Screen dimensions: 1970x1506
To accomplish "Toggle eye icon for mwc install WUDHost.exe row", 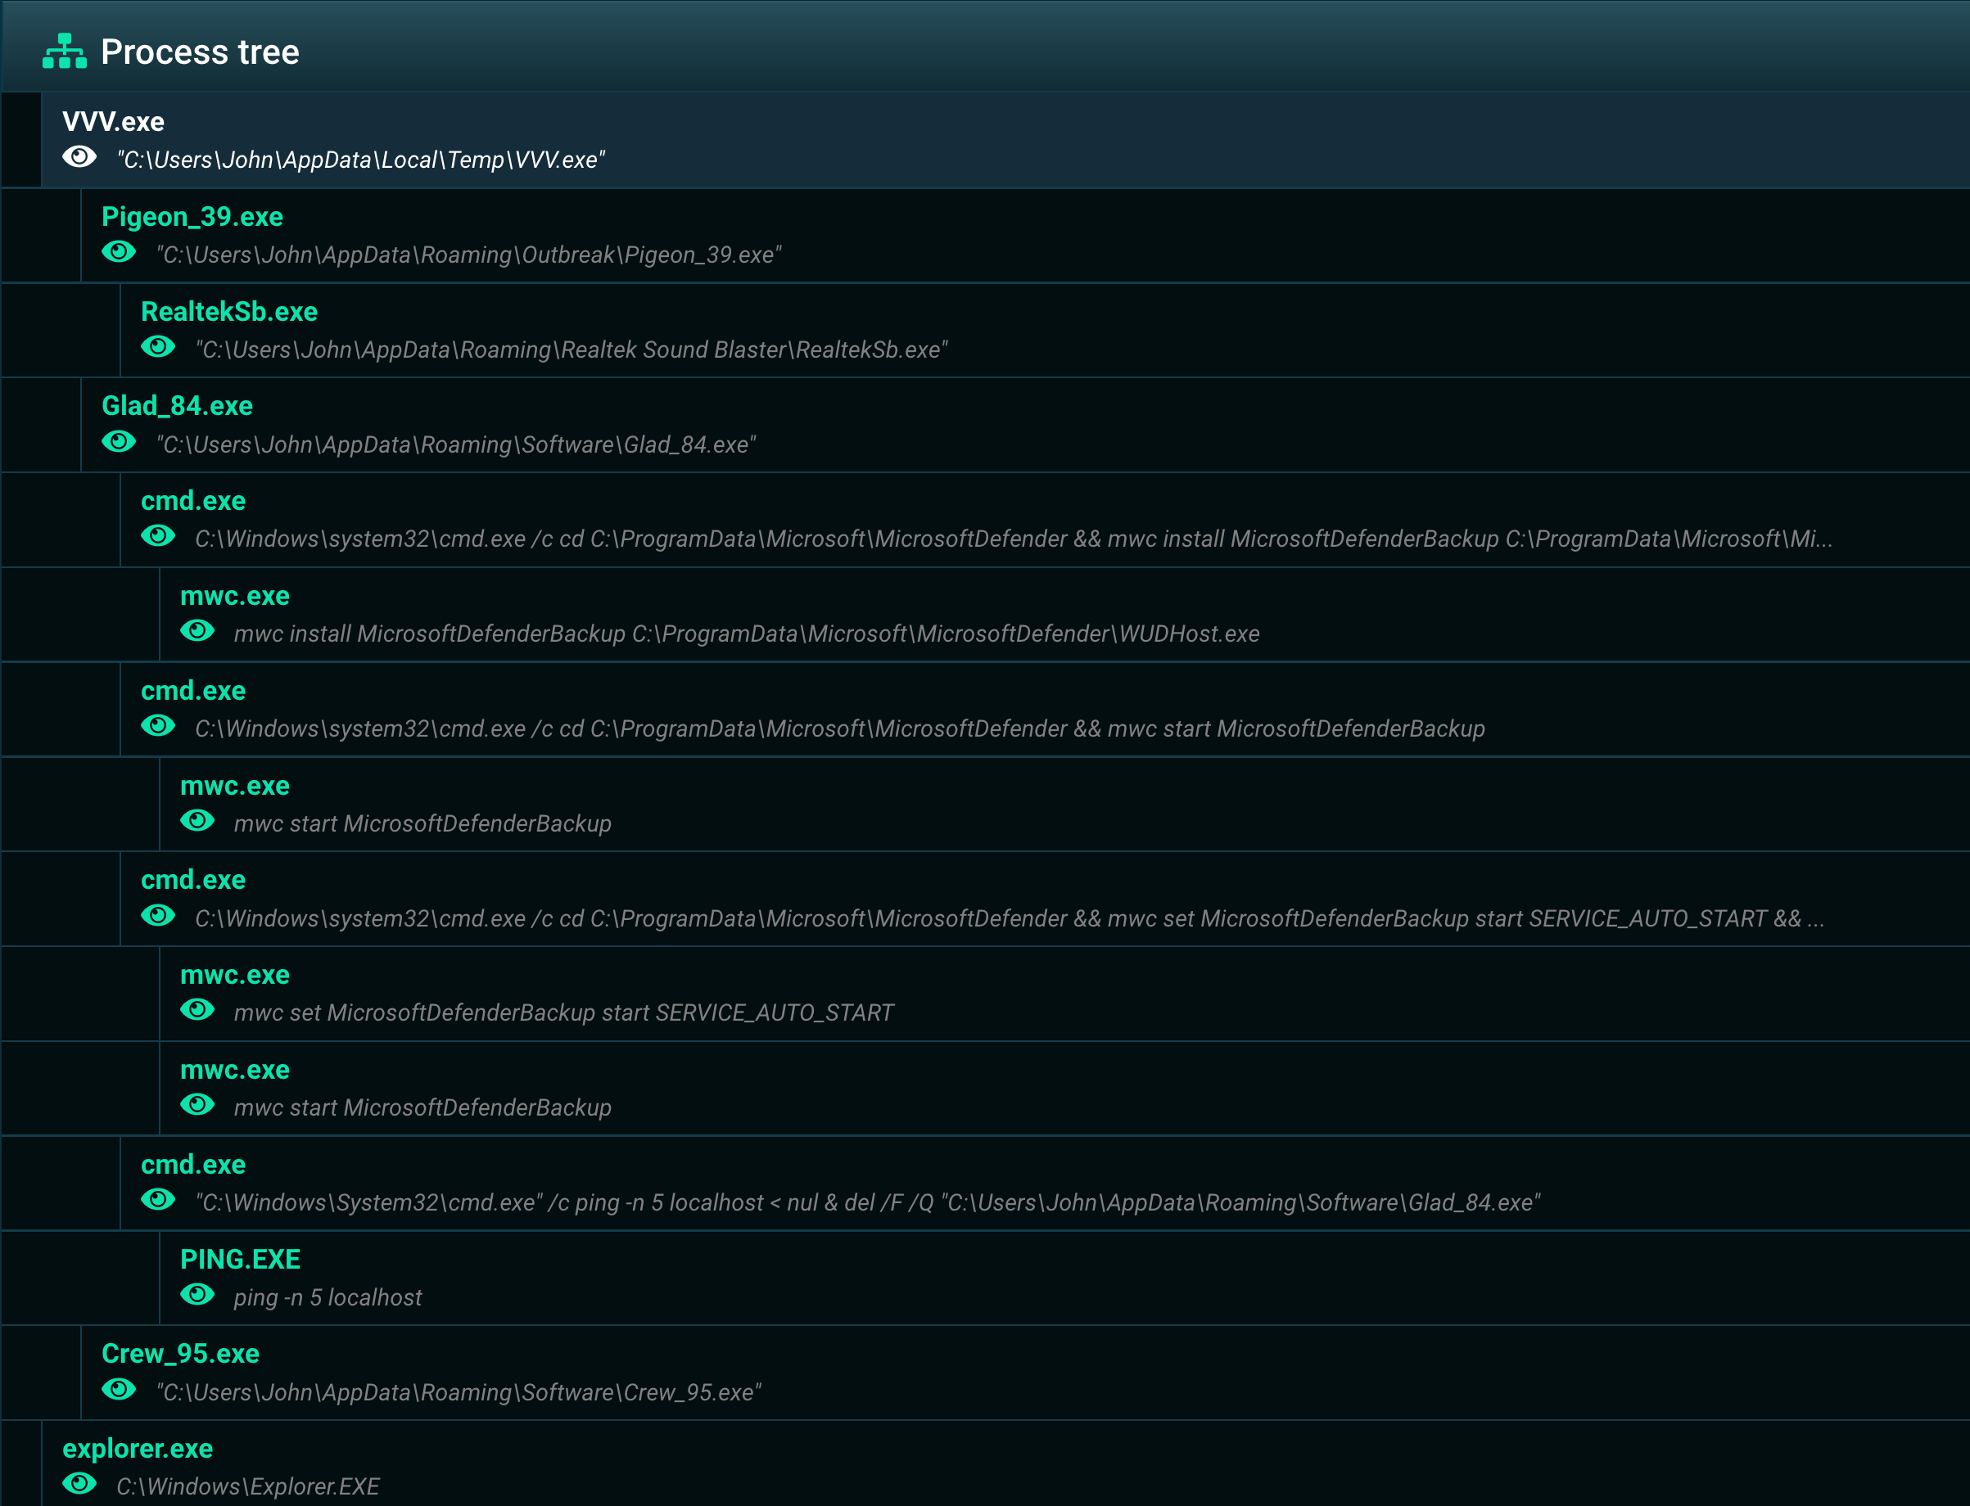I will coord(198,631).
